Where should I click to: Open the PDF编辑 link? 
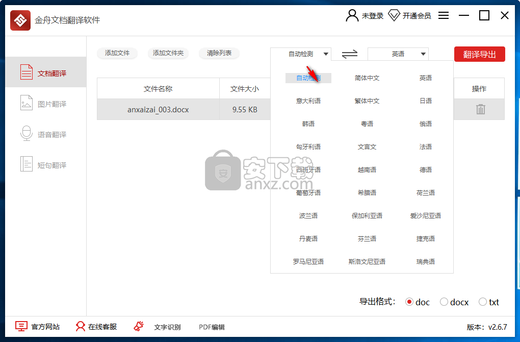point(212,327)
